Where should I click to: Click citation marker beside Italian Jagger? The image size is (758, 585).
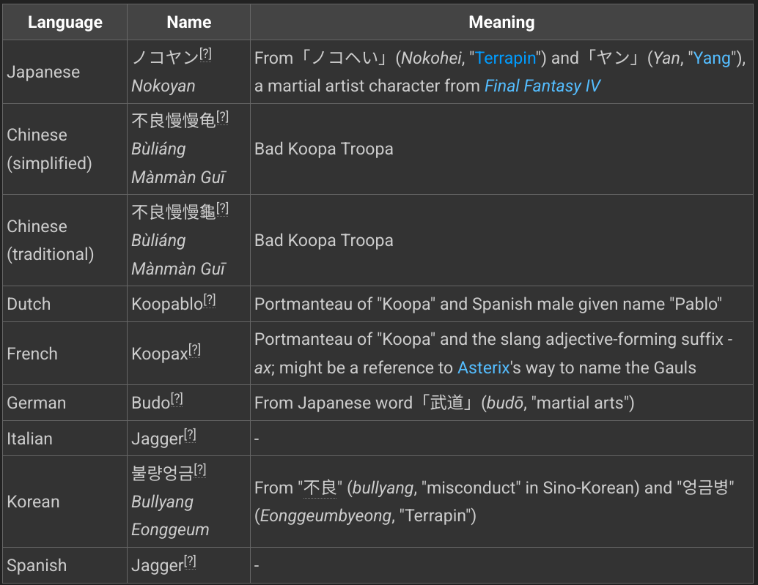[x=190, y=436]
